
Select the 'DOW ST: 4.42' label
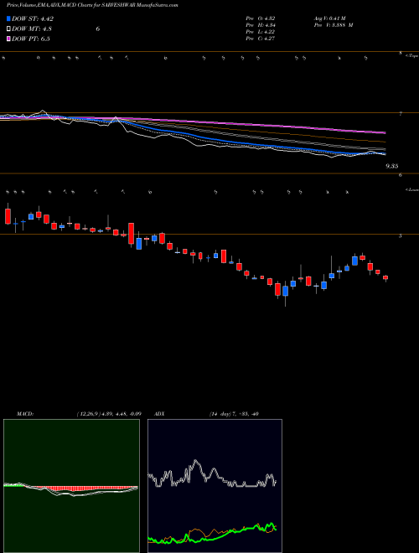(33, 19)
